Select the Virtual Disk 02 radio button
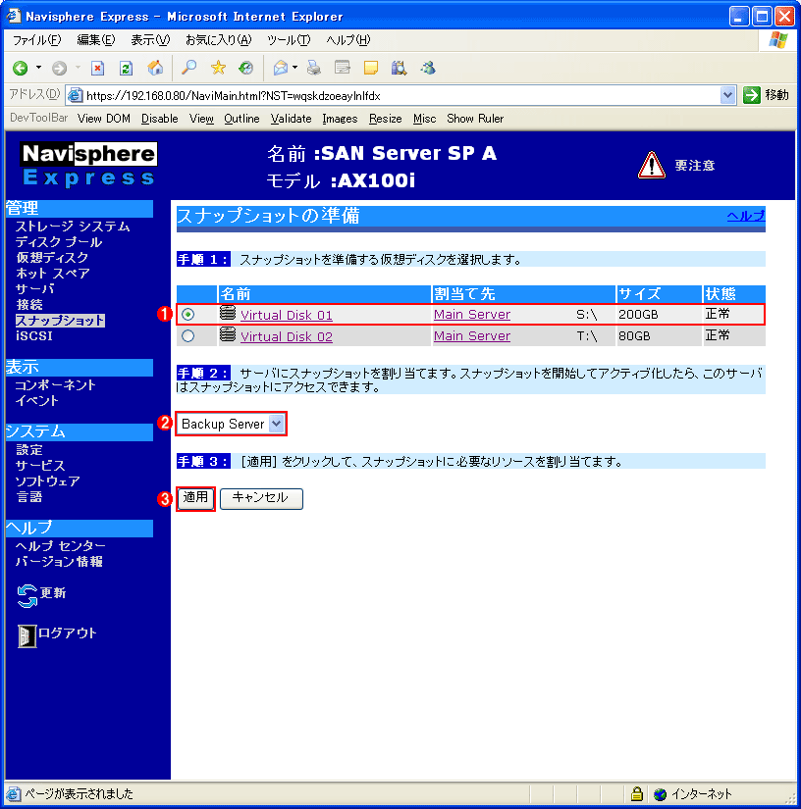The height and width of the screenshot is (809, 801). pos(188,336)
